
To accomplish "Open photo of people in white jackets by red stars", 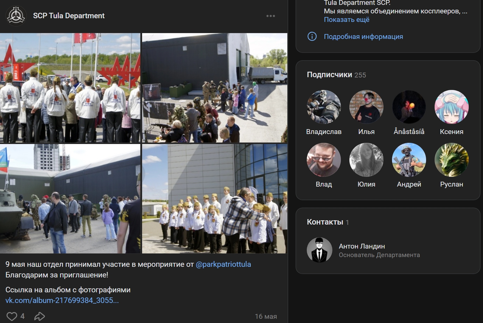I will coord(70,88).
